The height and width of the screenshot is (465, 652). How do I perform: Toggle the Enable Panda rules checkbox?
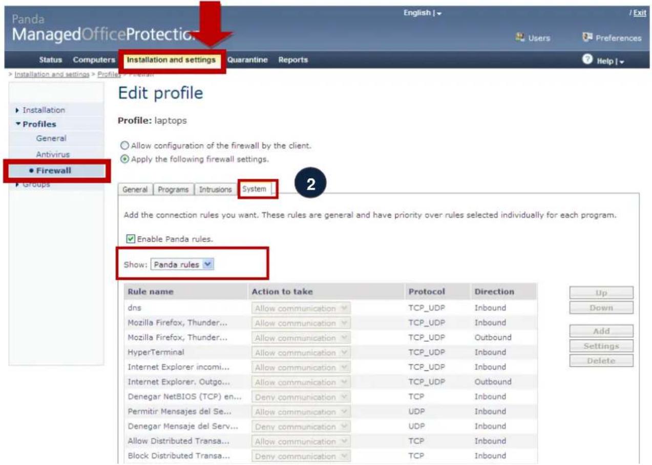130,239
